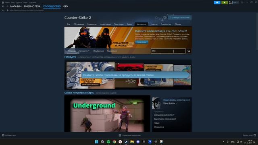Screen dimensions: 258x145
Task: Click the downloads icon in the bottom bar
Action: coord(120,135)
